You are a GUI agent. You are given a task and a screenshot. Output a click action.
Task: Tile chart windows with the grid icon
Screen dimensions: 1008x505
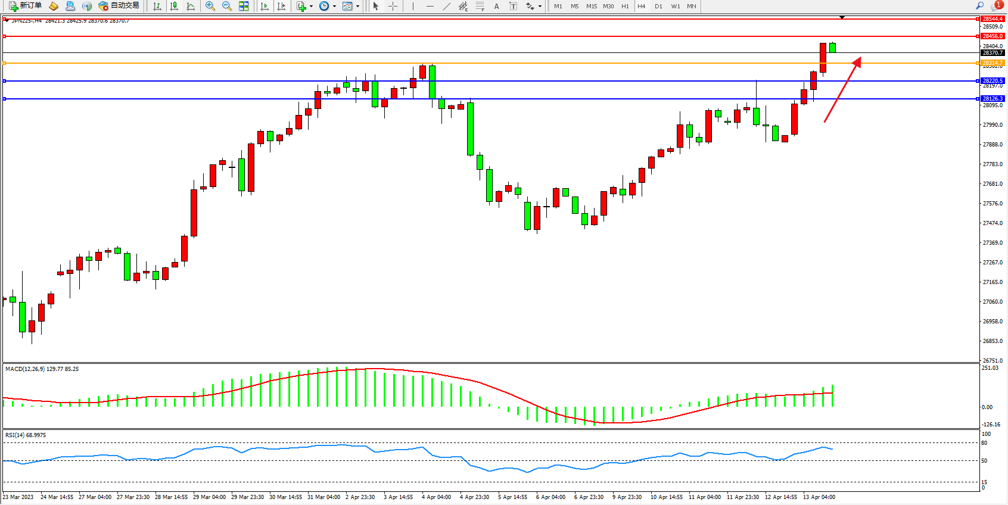click(244, 6)
